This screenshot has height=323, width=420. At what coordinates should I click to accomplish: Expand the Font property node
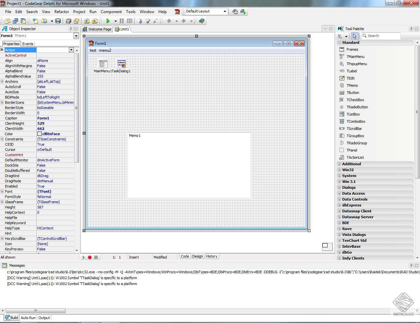(x=2, y=191)
